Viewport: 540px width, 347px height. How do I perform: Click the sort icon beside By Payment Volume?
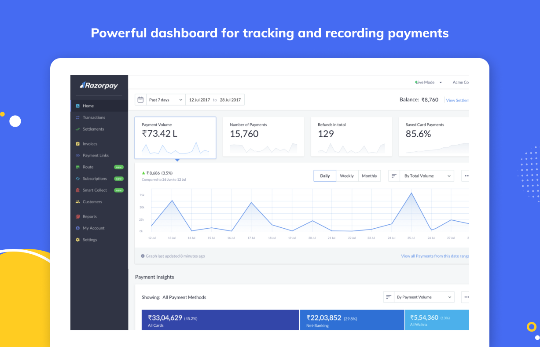(389, 297)
